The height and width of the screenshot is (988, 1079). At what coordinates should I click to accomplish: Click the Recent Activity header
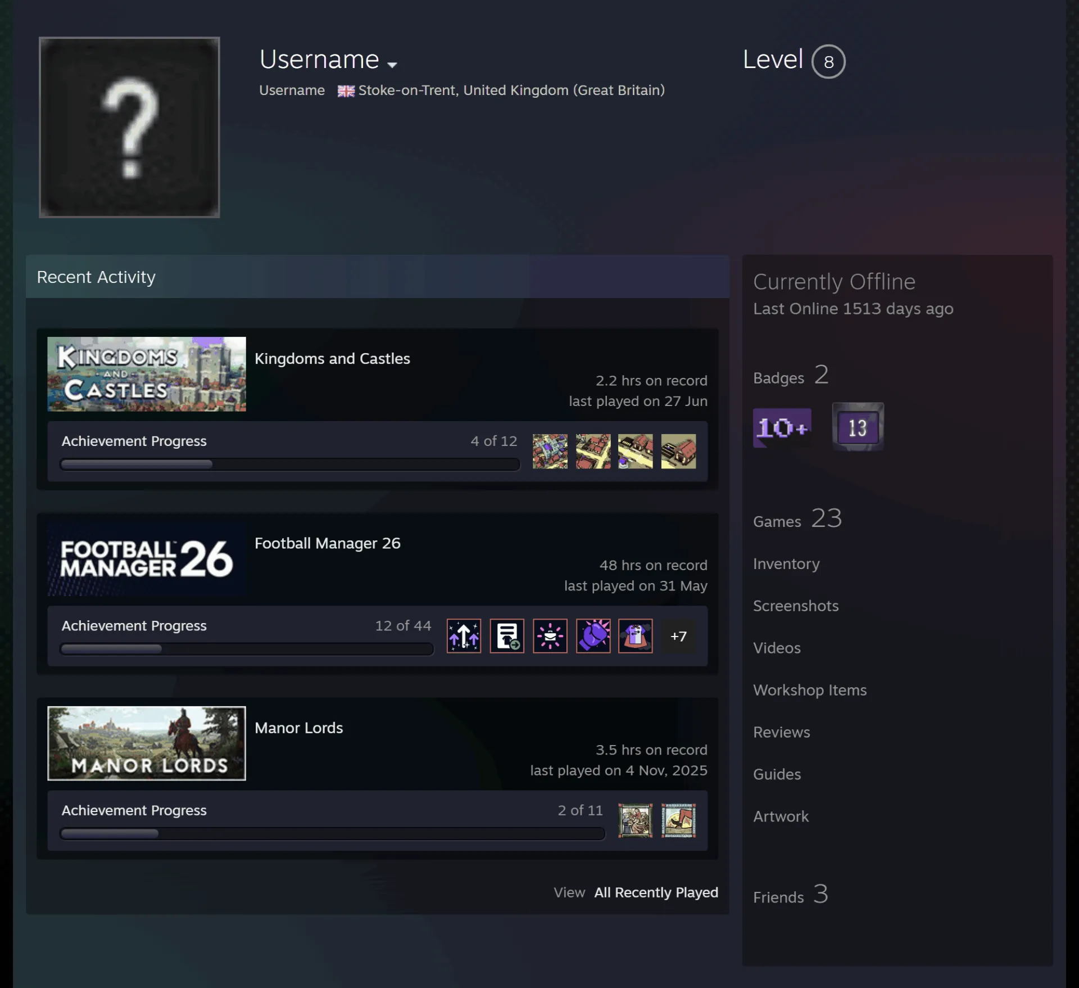(378, 277)
